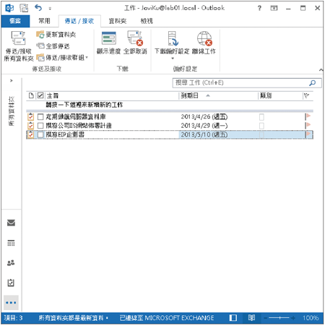Open People contacts from the sidebar
Screen dimensions: 325x326
(11, 262)
